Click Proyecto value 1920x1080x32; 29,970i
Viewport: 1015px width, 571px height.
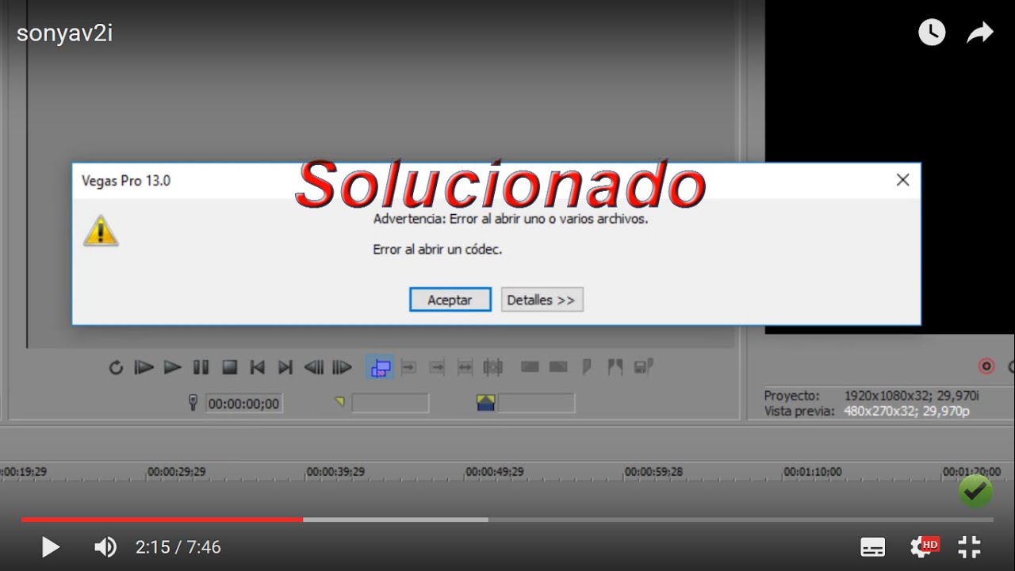click(912, 395)
